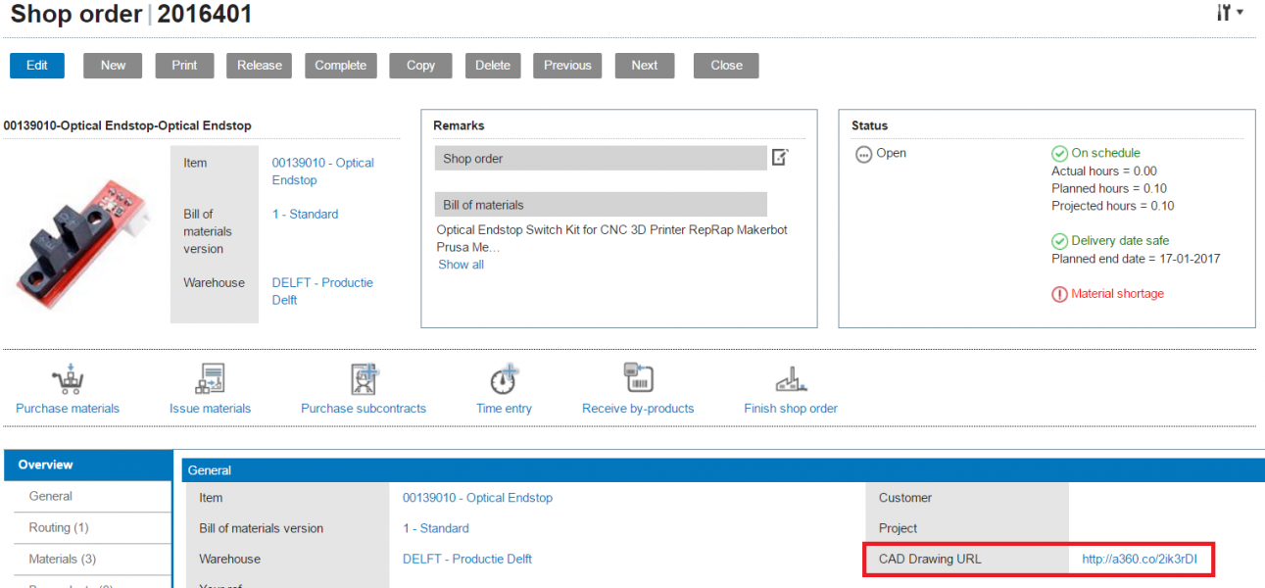Screen dimensions: 1265x588
Task: Click the blue Edit button
Action: point(37,66)
